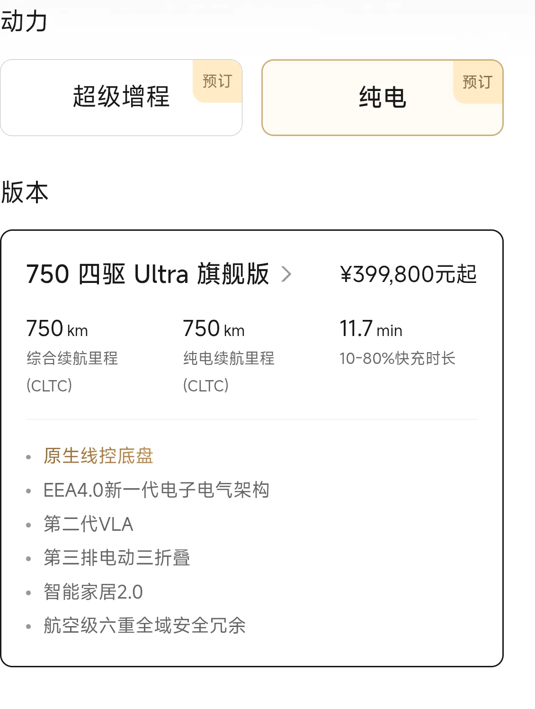
Task: Select the 纯电 powertrain option
Action: click(x=382, y=98)
